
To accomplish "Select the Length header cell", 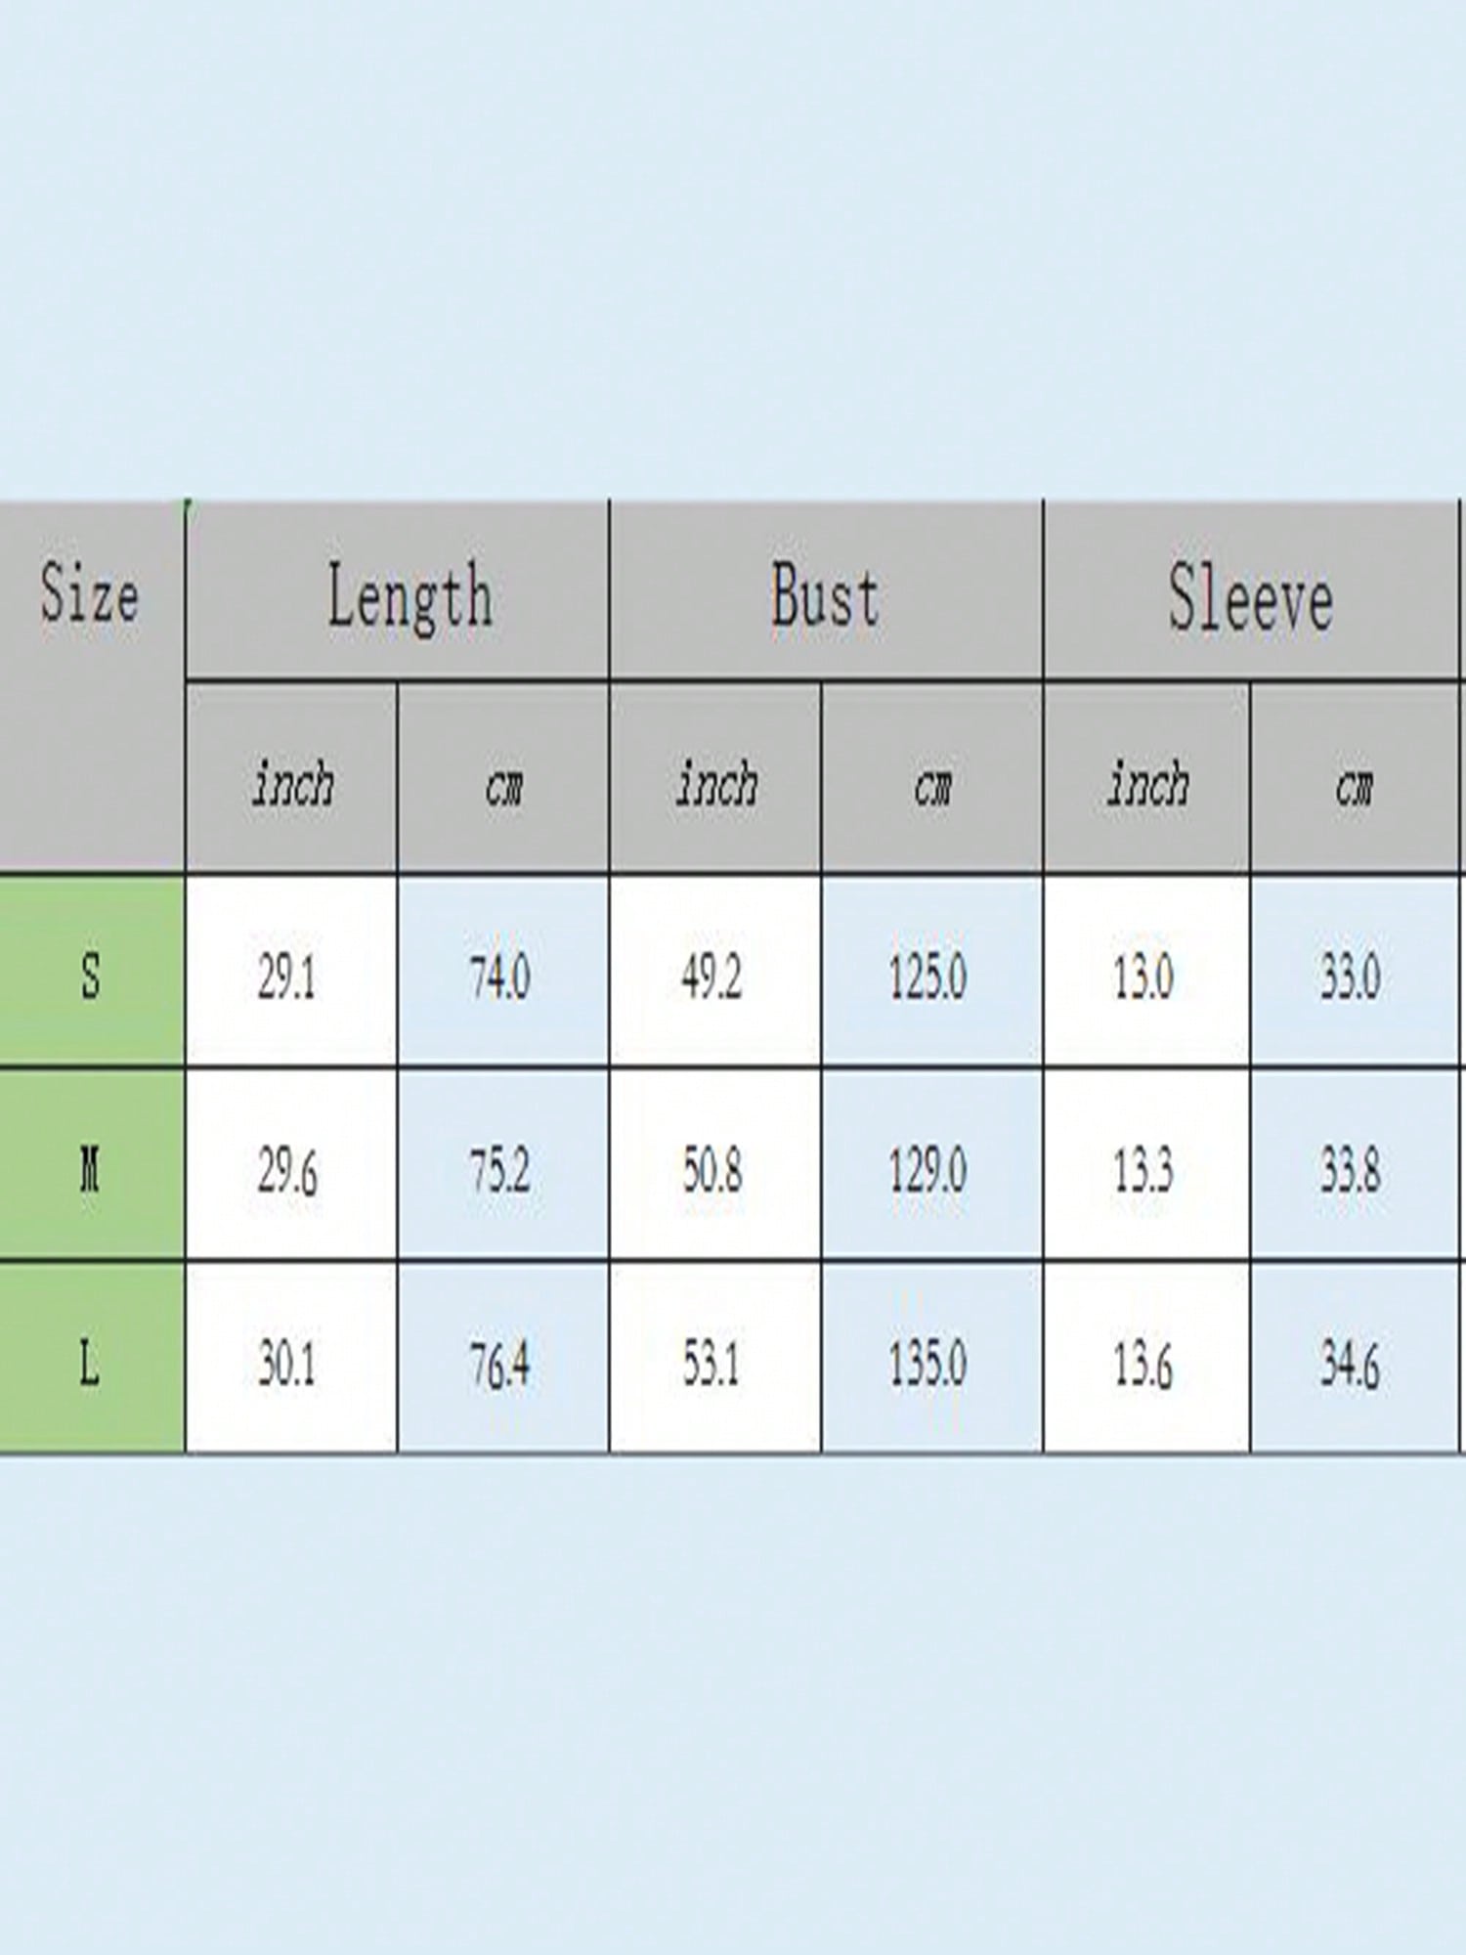I will pos(409,596).
